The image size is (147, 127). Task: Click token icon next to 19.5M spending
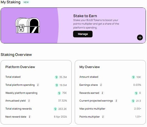(57, 85)
